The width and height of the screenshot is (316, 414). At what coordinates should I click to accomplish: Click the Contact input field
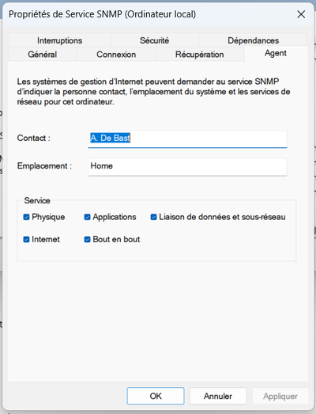coord(187,139)
